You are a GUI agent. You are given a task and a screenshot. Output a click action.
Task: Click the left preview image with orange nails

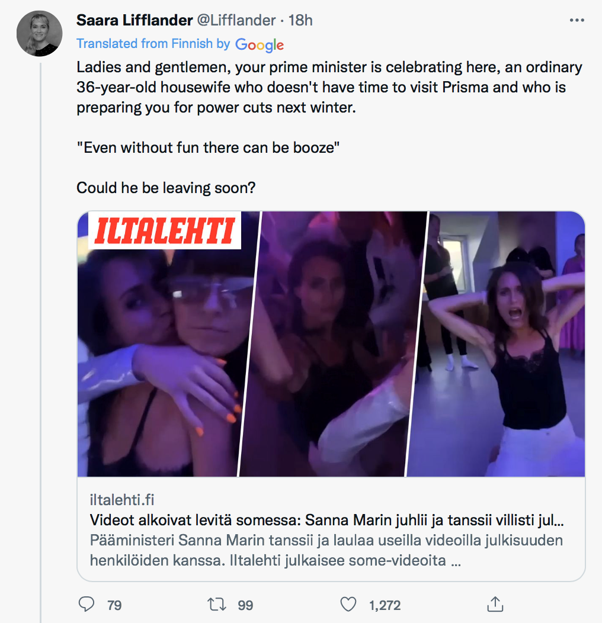click(158, 355)
